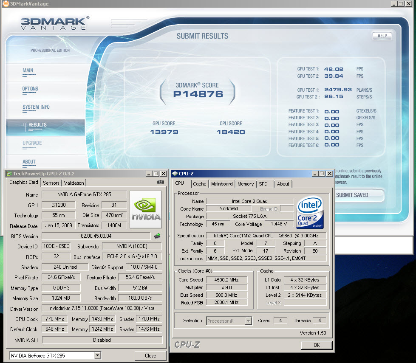Click the GPU score value 13979

tap(164, 132)
